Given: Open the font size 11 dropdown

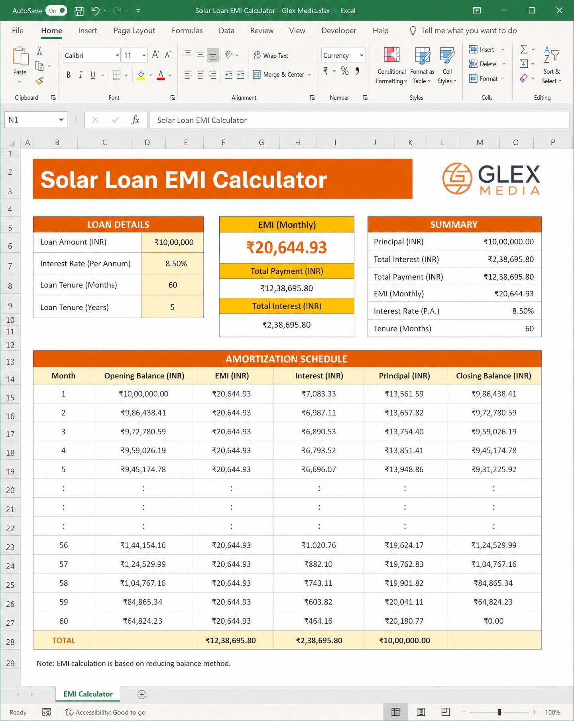Looking at the screenshot, I should [144, 55].
